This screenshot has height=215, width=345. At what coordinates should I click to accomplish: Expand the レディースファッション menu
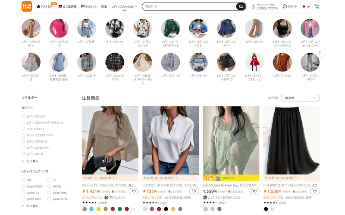tap(124, 6)
